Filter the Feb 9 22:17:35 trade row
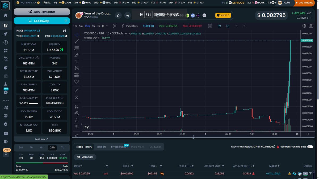The width and height of the screenshot is (319, 179). pos(310,173)
